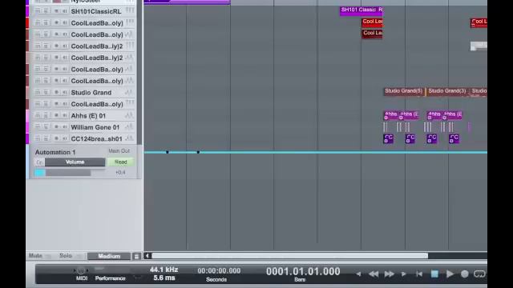Mute the William Gene 01 track
513x288 pixels.
[38, 127]
